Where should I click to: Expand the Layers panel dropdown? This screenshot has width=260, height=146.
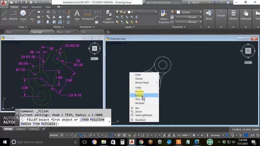pos(130,27)
